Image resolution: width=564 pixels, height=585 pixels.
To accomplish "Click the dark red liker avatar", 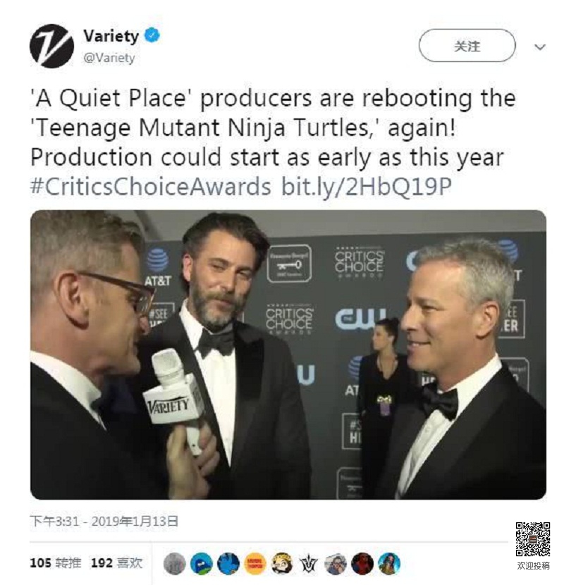I will [x=362, y=563].
